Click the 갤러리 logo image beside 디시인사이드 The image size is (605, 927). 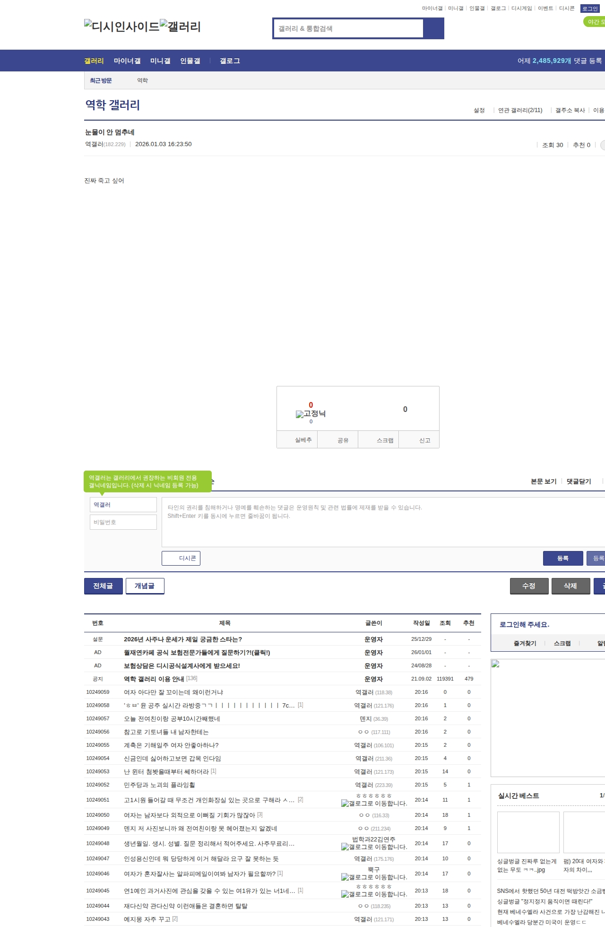180,26
